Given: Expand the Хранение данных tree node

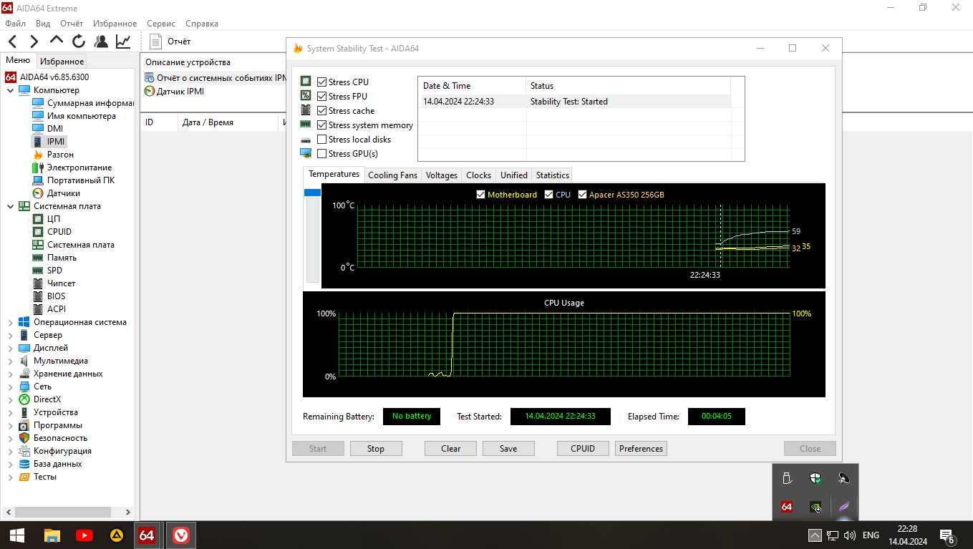Looking at the screenshot, I should click(x=10, y=374).
